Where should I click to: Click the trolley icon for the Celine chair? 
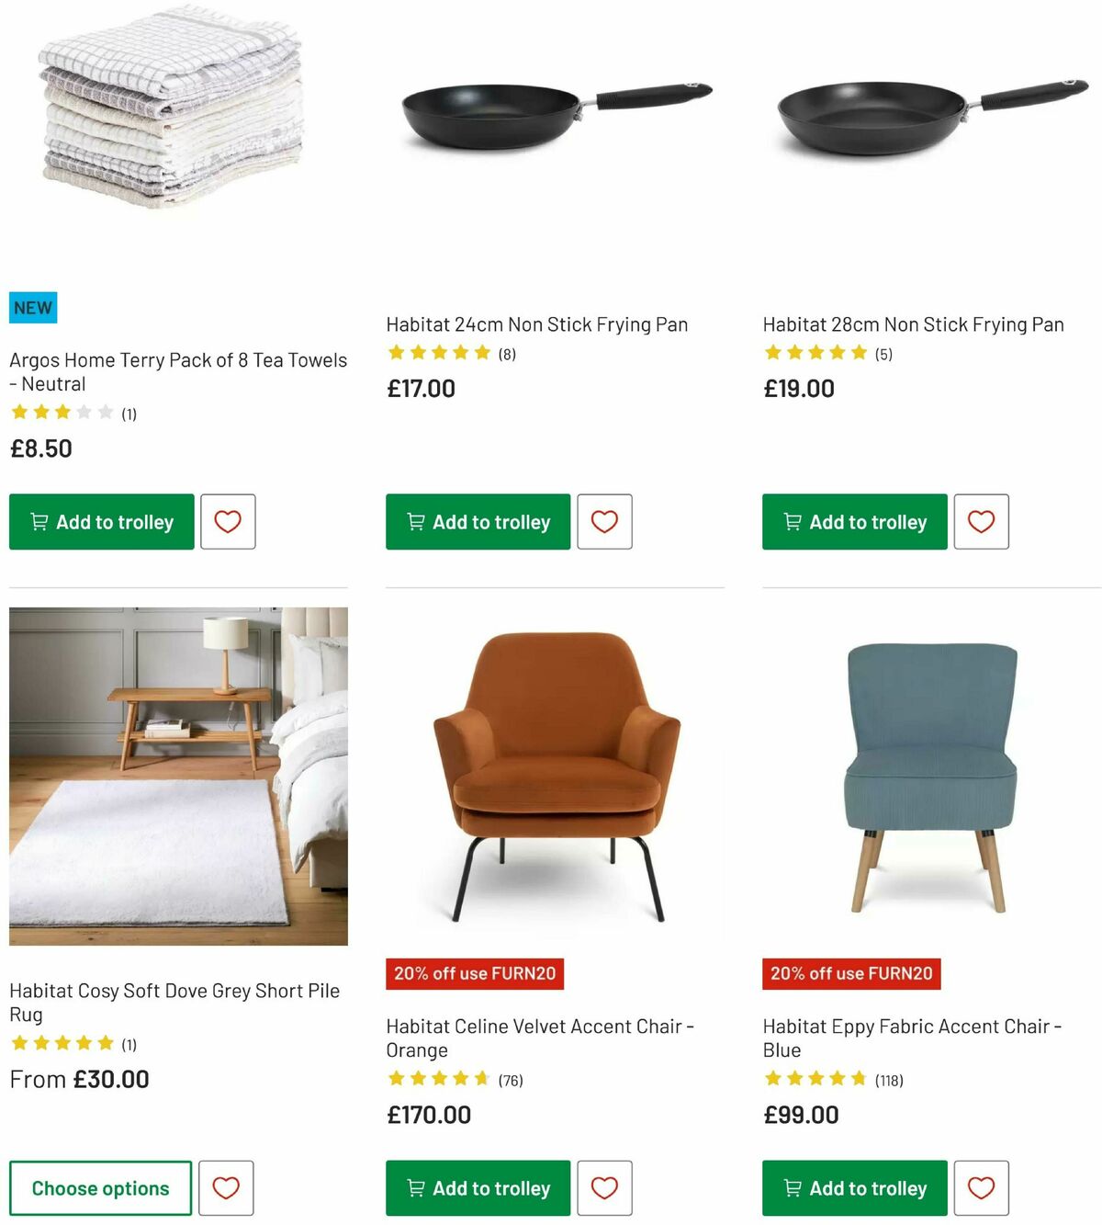tap(415, 1187)
